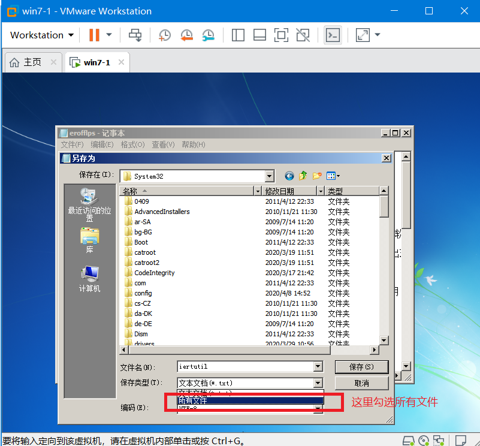
Task: Send Ctrl+Alt+Del to the VM
Action: pos(135,35)
